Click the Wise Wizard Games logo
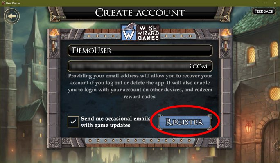The width and height of the screenshot is (280, 163). pos(140,32)
